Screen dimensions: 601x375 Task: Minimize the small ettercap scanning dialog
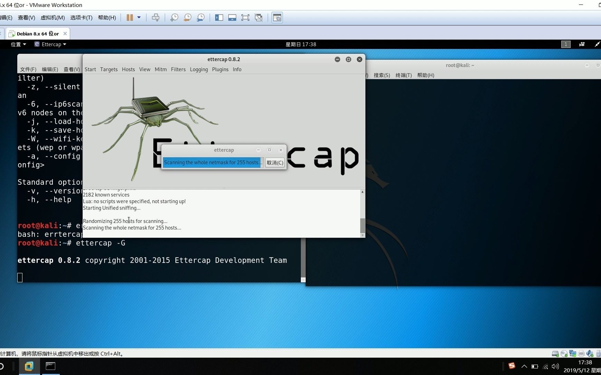pos(258,150)
